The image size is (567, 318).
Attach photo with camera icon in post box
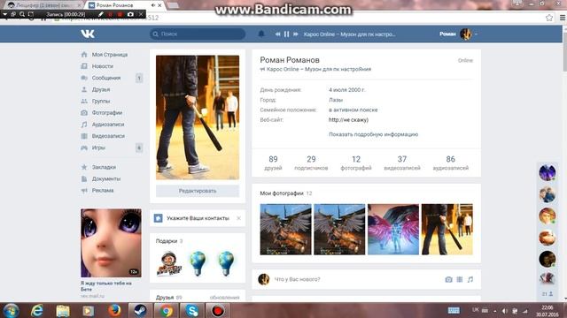click(x=448, y=279)
